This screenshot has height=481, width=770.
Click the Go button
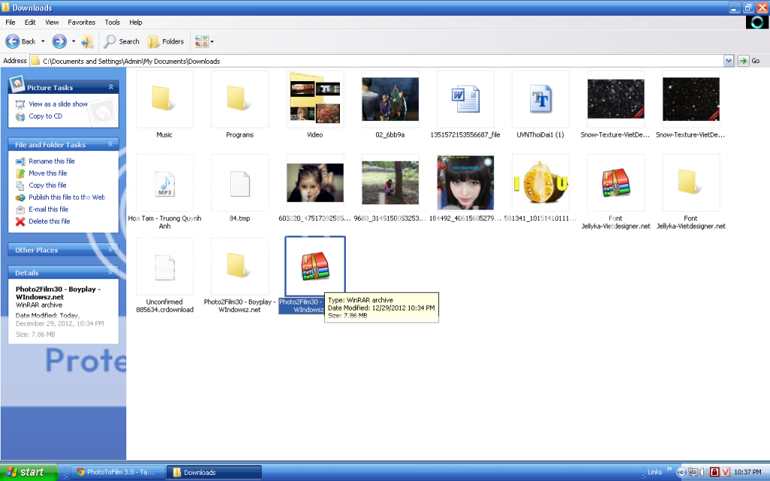pos(750,61)
